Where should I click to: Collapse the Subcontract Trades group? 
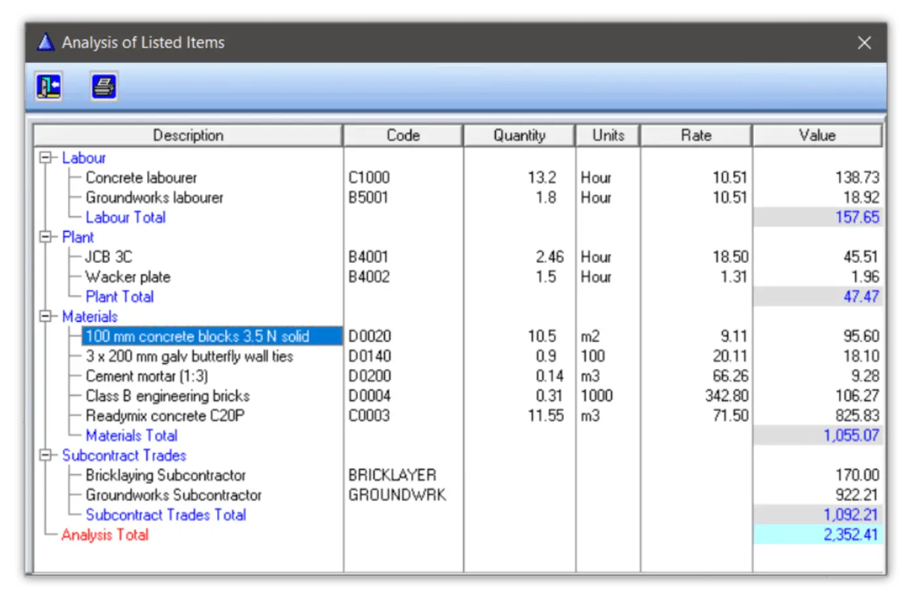tap(45, 455)
